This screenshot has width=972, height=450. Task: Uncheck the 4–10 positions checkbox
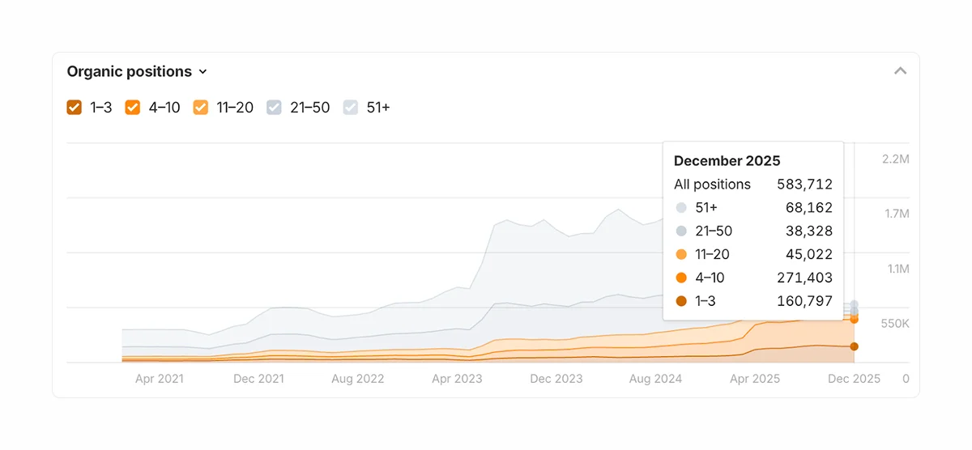[133, 107]
